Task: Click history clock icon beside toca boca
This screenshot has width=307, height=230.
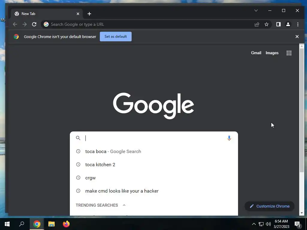Action: [x=78, y=151]
